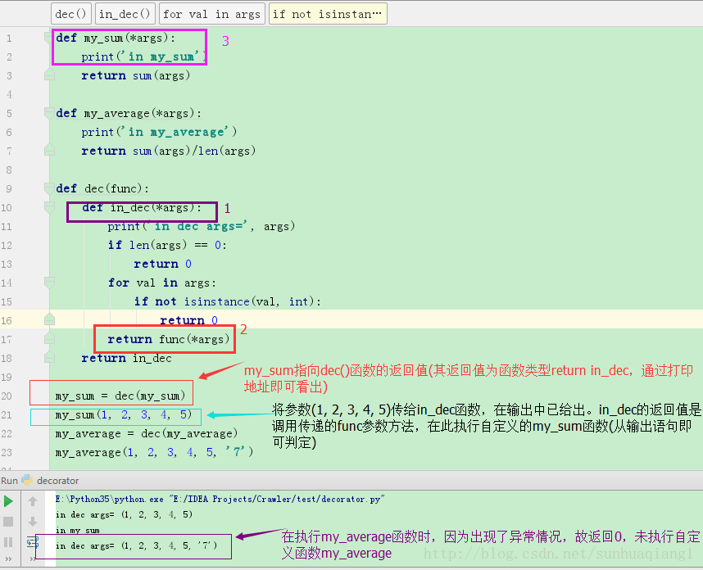The image size is (703, 570).
Task: Select the decorator Run tab
Action: (x=57, y=481)
